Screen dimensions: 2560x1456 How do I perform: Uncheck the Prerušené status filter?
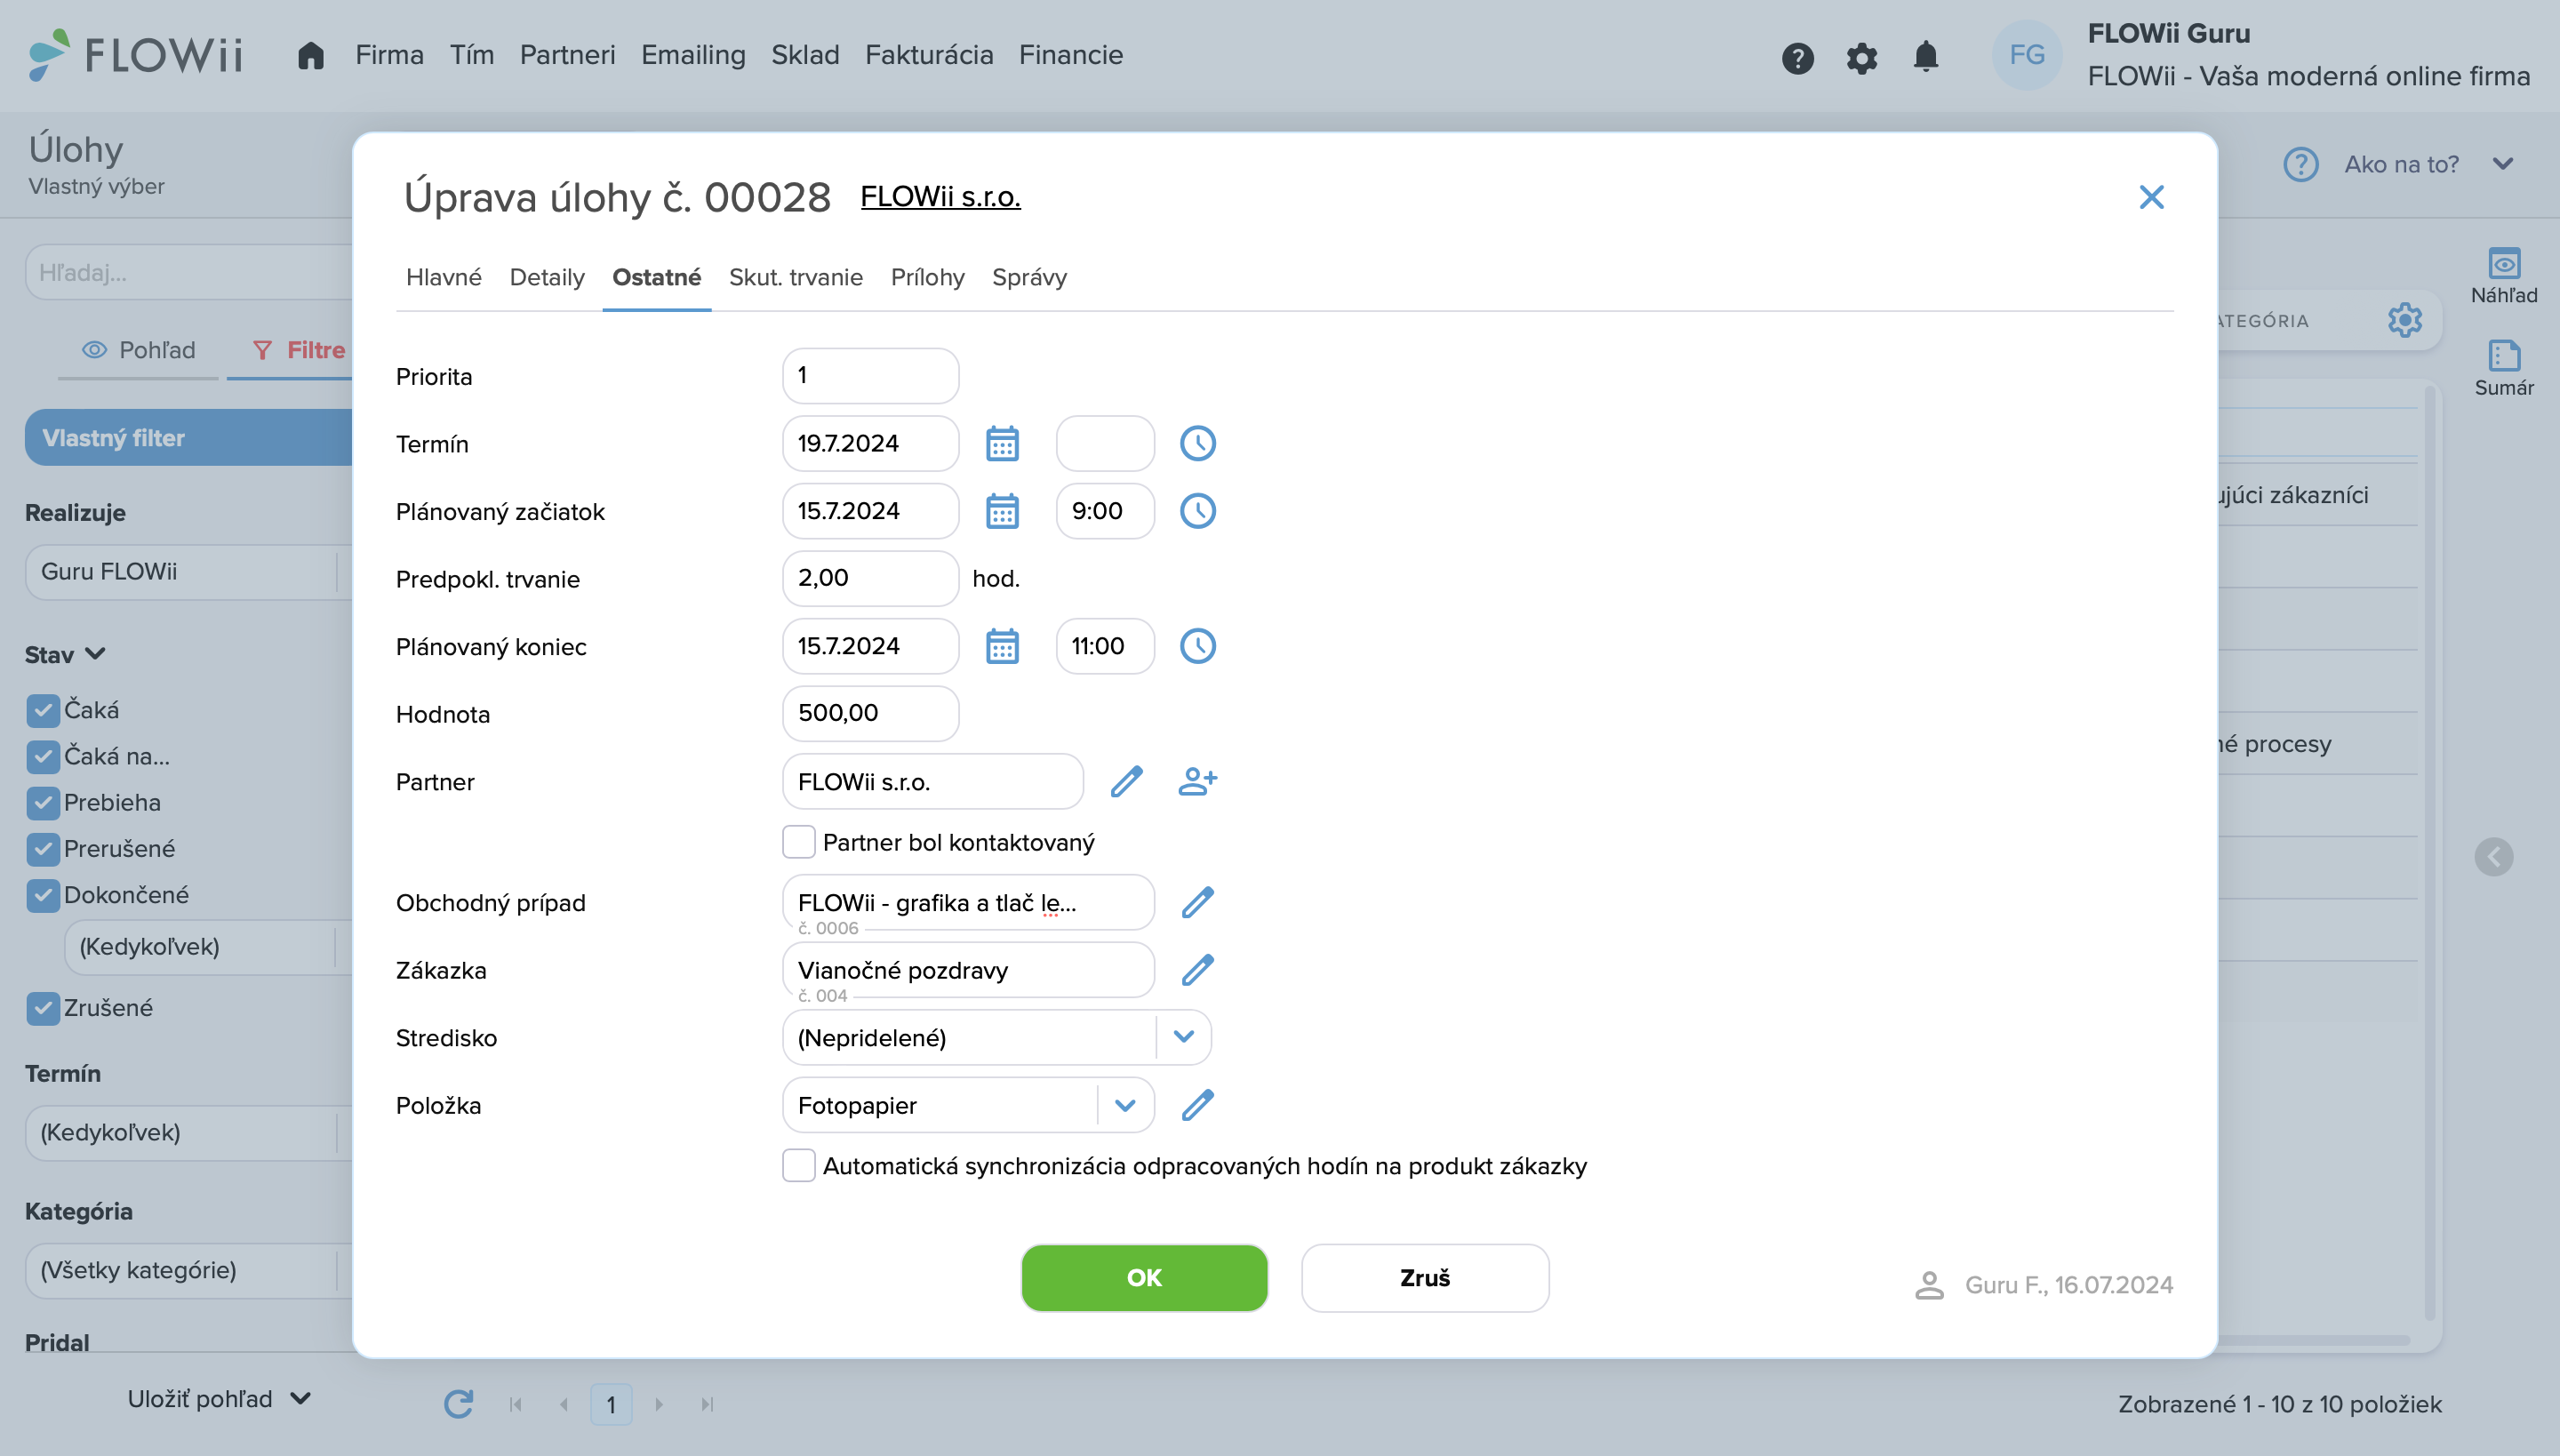pos(42,849)
